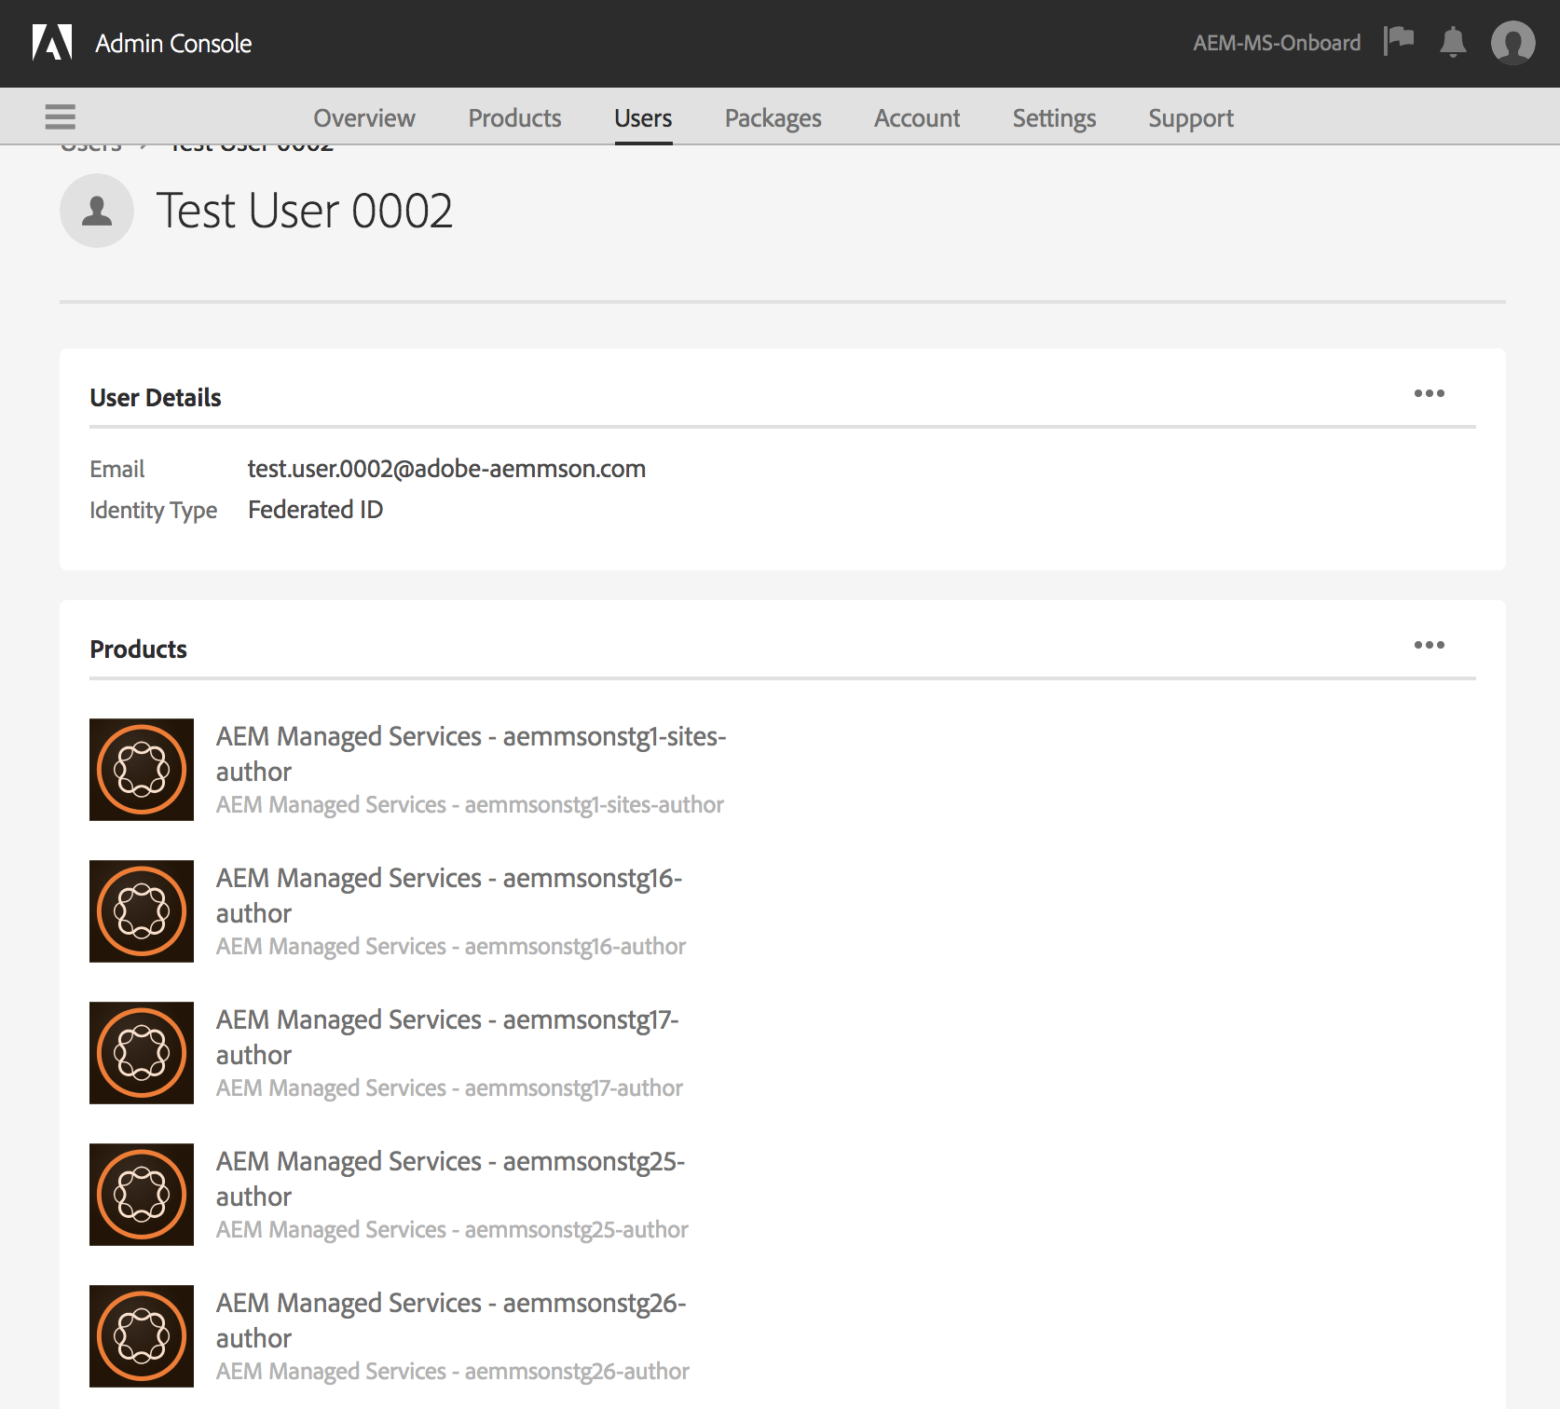The height and width of the screenshot is (1409, 1560).
Task: Click the aemmsonstg26-author product icon
Action: tap(142, 1336)
